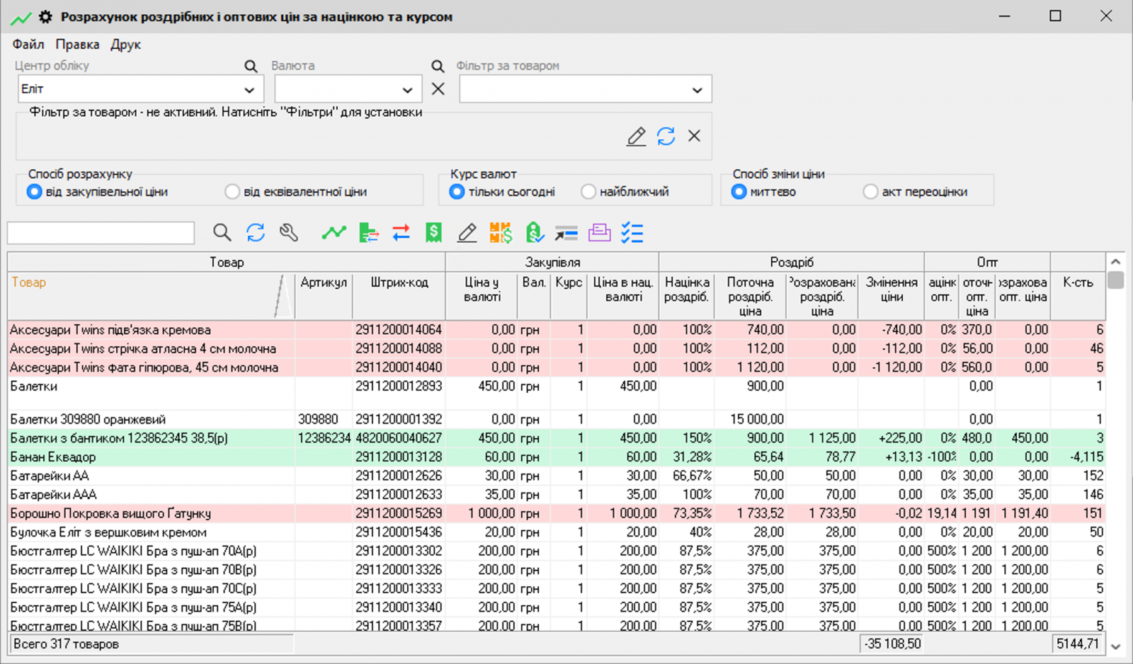
Task: Click the blue refresh icon in the table toolbar
Action: coord(256,233)
